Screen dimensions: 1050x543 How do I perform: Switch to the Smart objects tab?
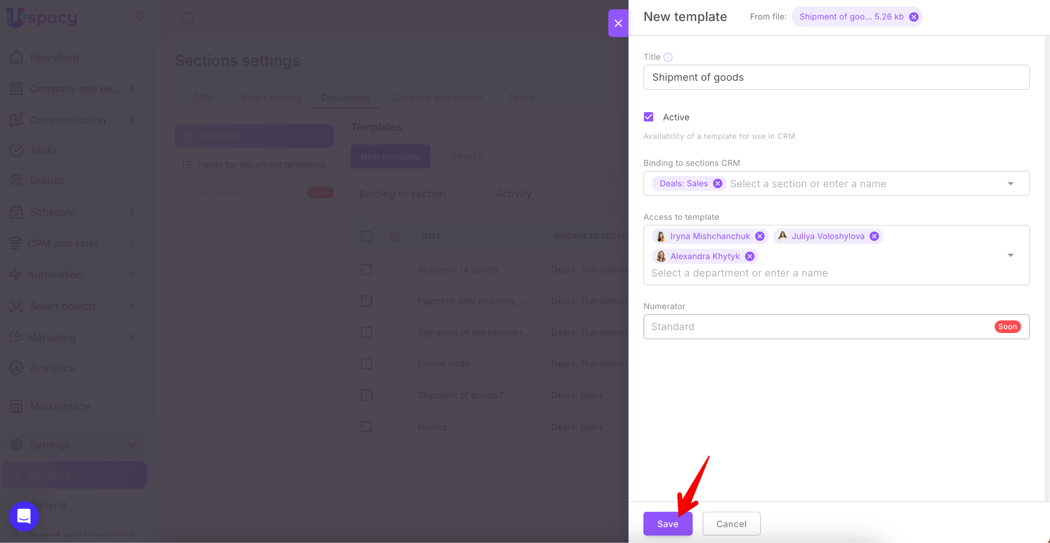[x=271, y=98]
